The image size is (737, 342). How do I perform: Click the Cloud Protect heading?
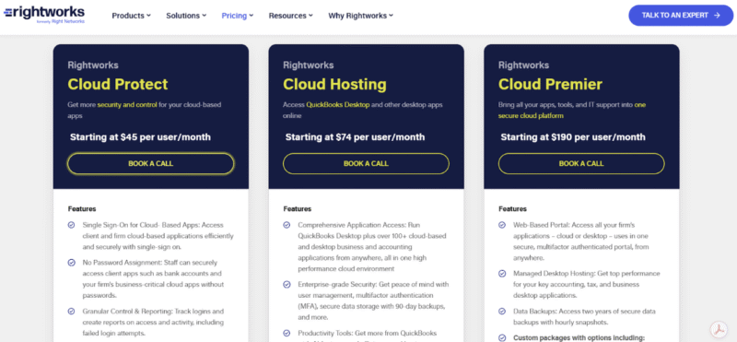tap(118, 84)
